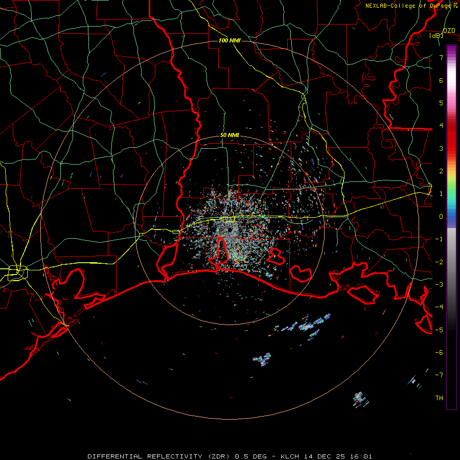Select the scale value -4

pos(439,307)
